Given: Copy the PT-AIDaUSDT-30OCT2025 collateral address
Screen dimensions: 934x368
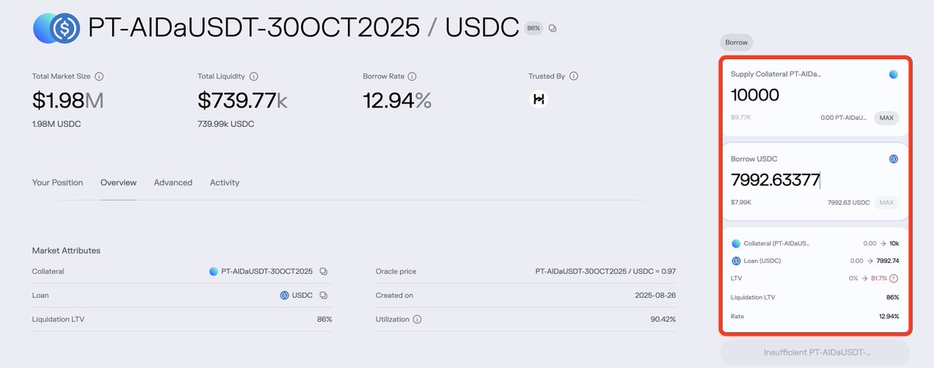Looking at the screenshot, I should [x=323, y=272].
